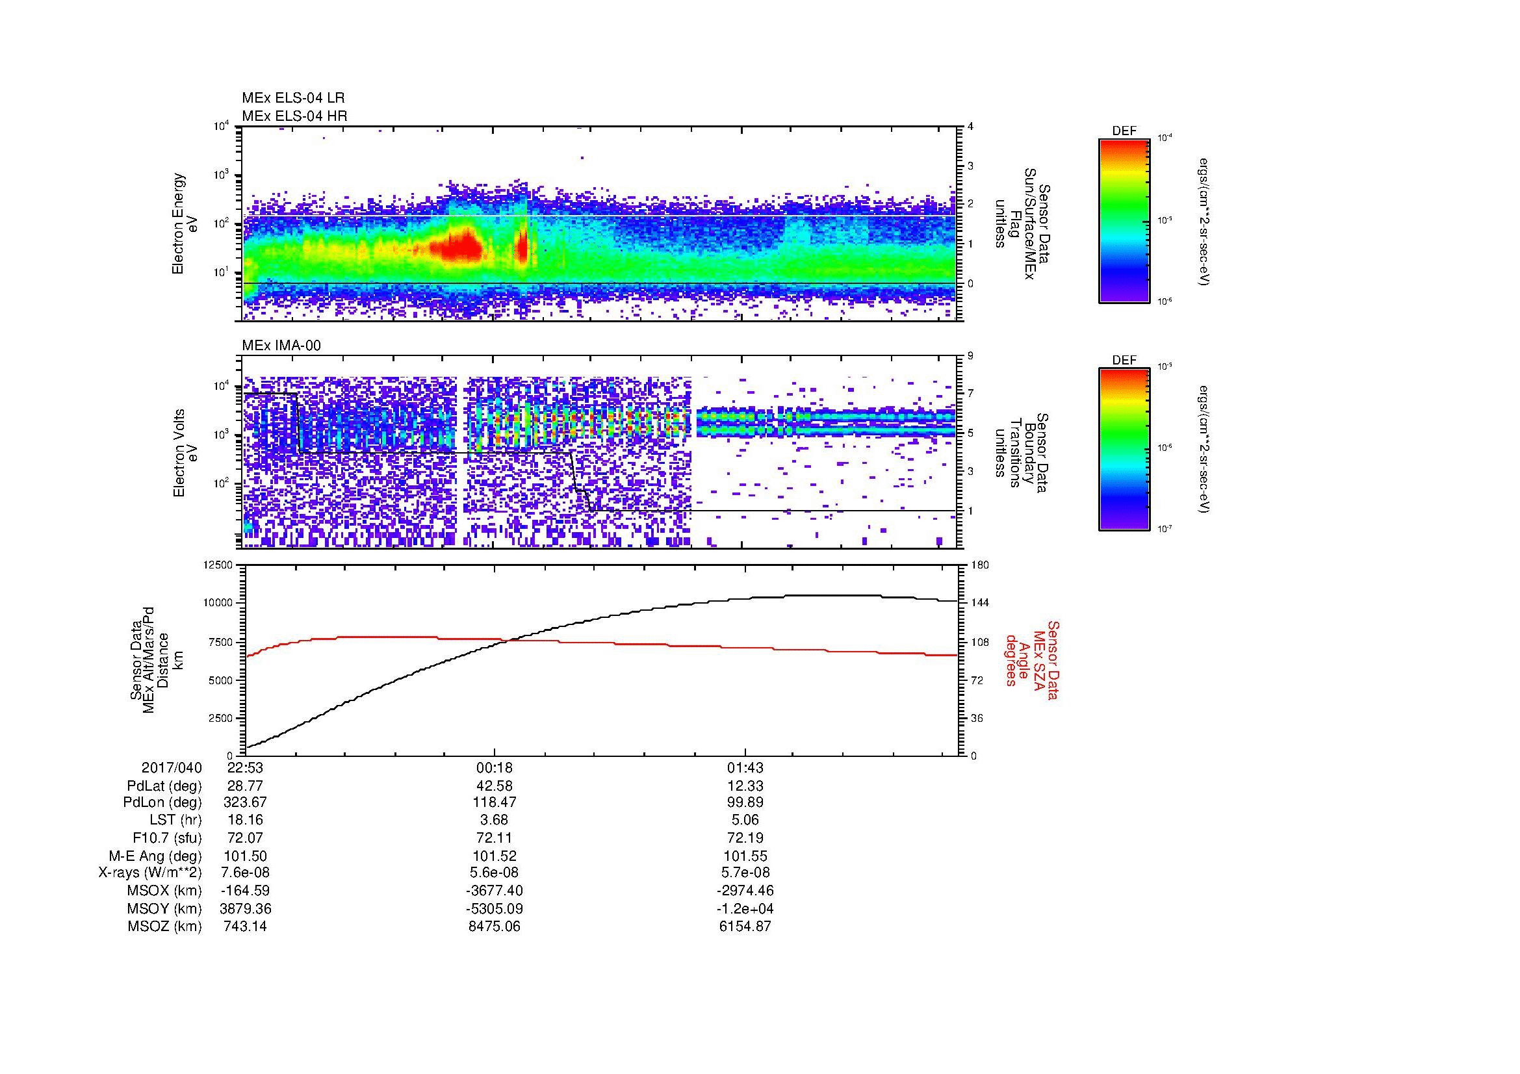The image size is (1520, 1074).
Task: Click the LST (hr) row label
Action: [x=175, y=820]
